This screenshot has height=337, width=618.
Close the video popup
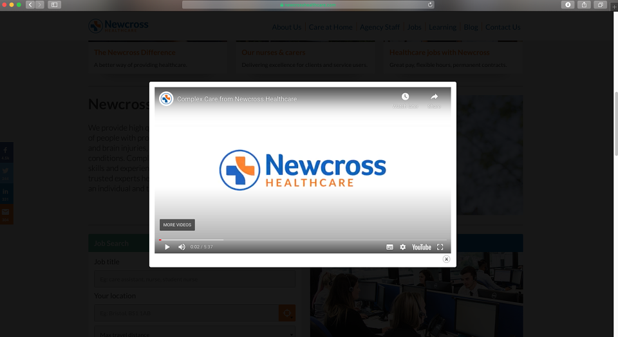coord(446,259)
